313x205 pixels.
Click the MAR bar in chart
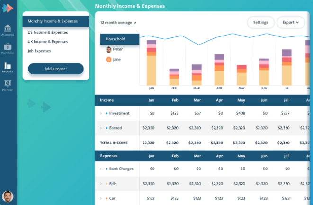(x=197, y=75)
